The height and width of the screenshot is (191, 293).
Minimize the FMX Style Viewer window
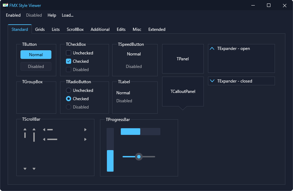pyautogui.click(x=253, y=5)
